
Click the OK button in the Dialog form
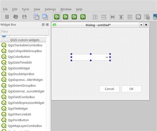[x=131, y=89]
